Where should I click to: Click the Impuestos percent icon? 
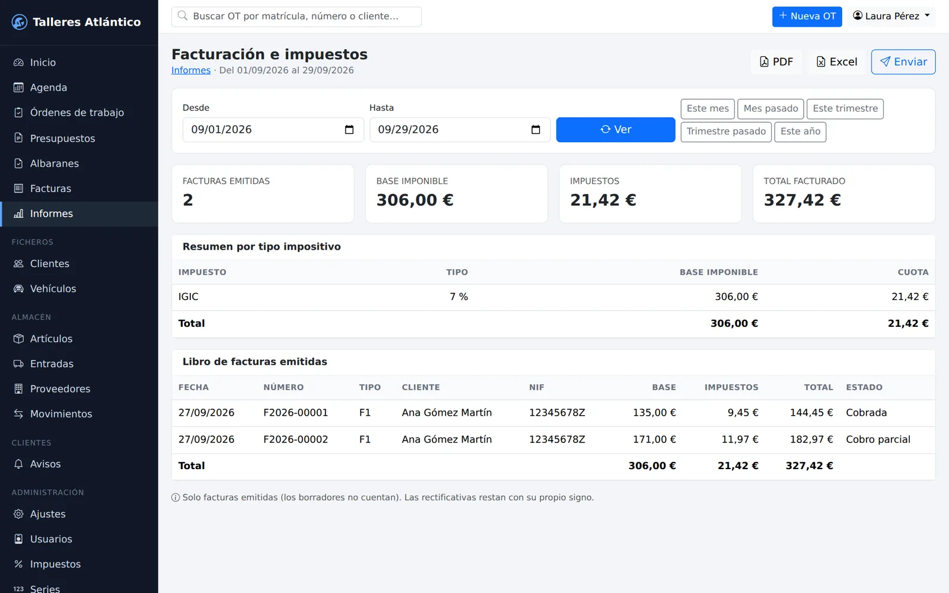tap(18, 564)
